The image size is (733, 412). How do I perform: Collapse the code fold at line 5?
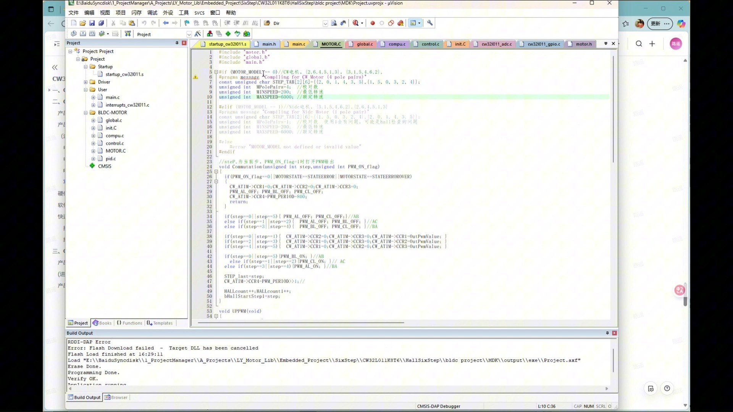(x=216, y=72)
